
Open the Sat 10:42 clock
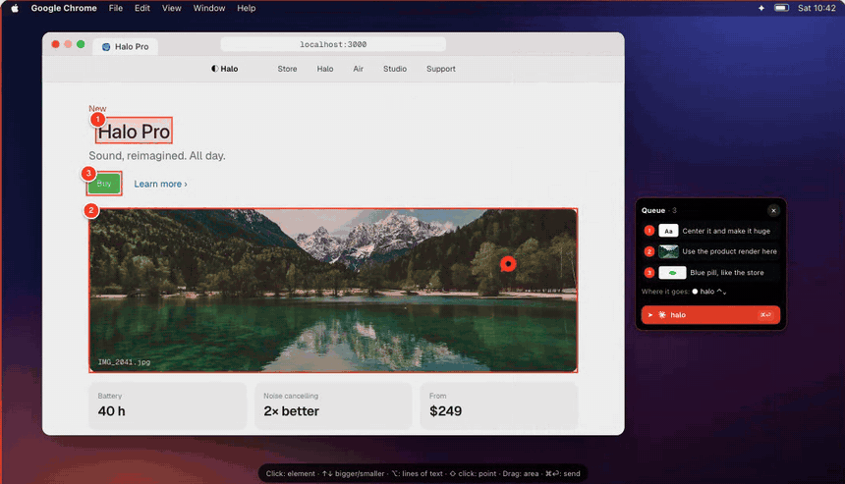pos(817,8)
